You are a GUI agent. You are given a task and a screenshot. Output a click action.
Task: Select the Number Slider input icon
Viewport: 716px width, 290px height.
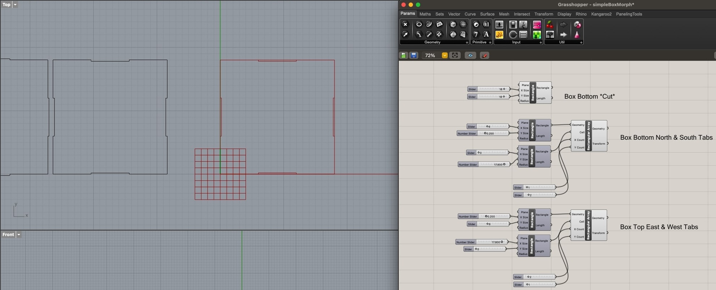pos(499,25)
